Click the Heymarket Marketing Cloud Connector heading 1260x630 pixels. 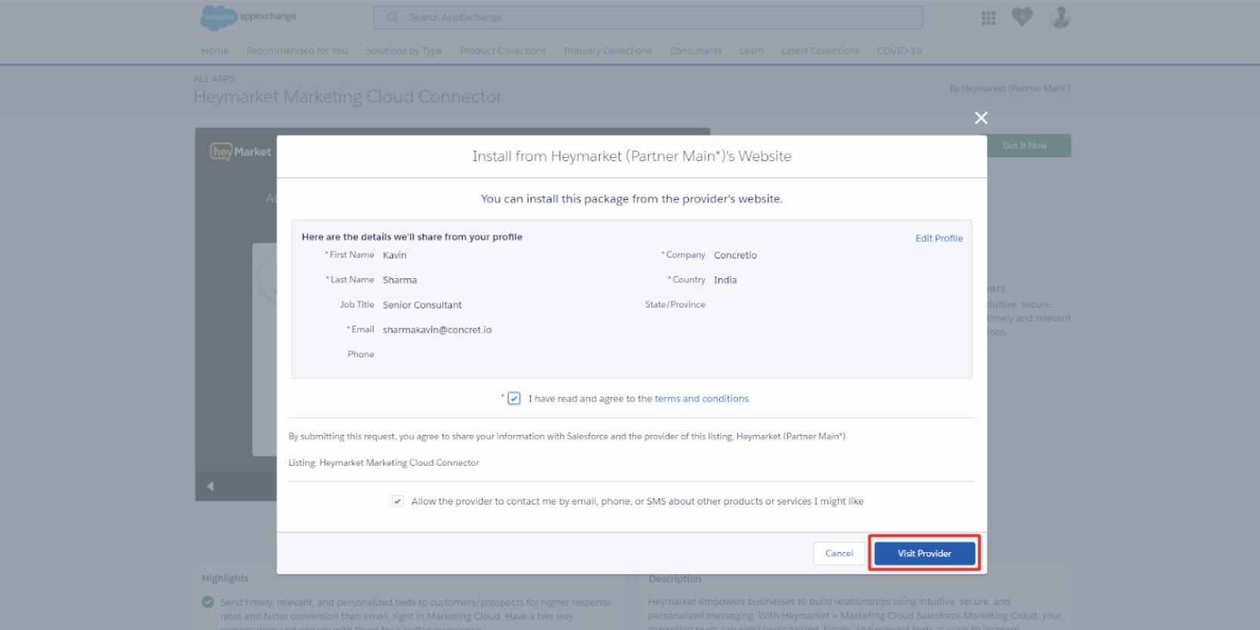click(x=348, y=97)
